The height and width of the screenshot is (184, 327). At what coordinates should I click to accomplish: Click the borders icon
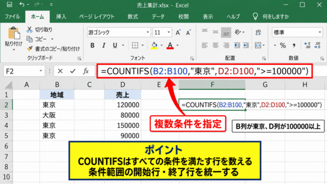[135, 45]
